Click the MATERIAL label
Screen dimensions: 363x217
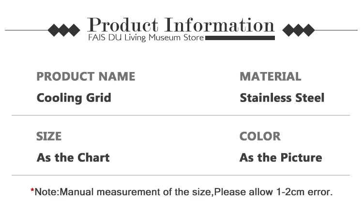(271, 76)
